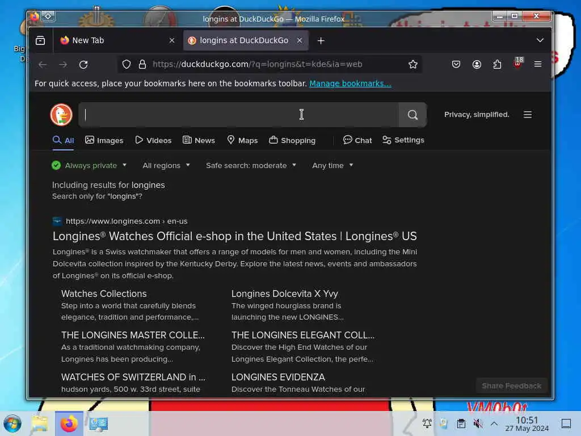
Task: Click "Including results for longines" text
Action: 108,185
